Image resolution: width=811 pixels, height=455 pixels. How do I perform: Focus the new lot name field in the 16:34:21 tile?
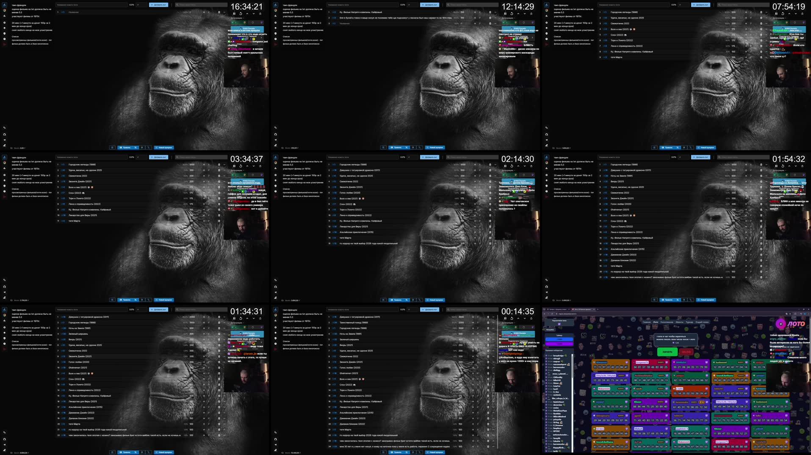(91, 5)
